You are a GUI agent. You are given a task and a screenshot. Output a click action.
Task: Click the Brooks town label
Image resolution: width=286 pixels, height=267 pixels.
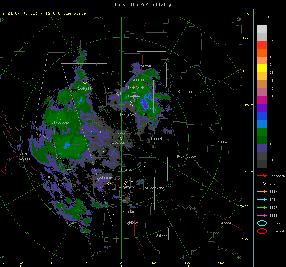(226, 222)
